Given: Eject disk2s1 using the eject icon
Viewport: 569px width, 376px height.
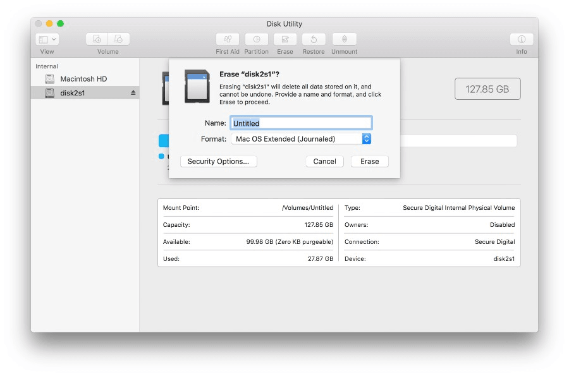Looking at the screenshot, I should [x=133, y=93].
